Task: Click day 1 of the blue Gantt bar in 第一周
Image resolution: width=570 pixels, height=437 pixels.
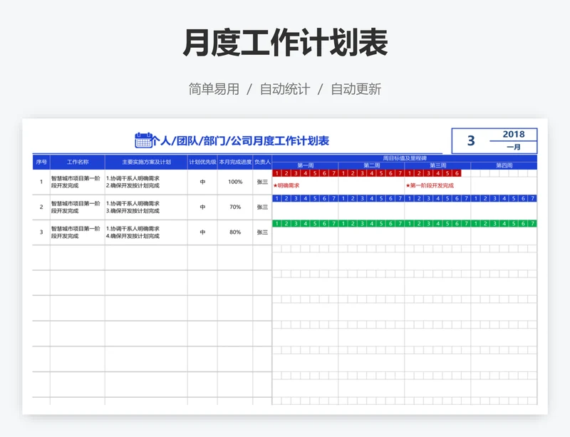Action: (x=277, y=198)
